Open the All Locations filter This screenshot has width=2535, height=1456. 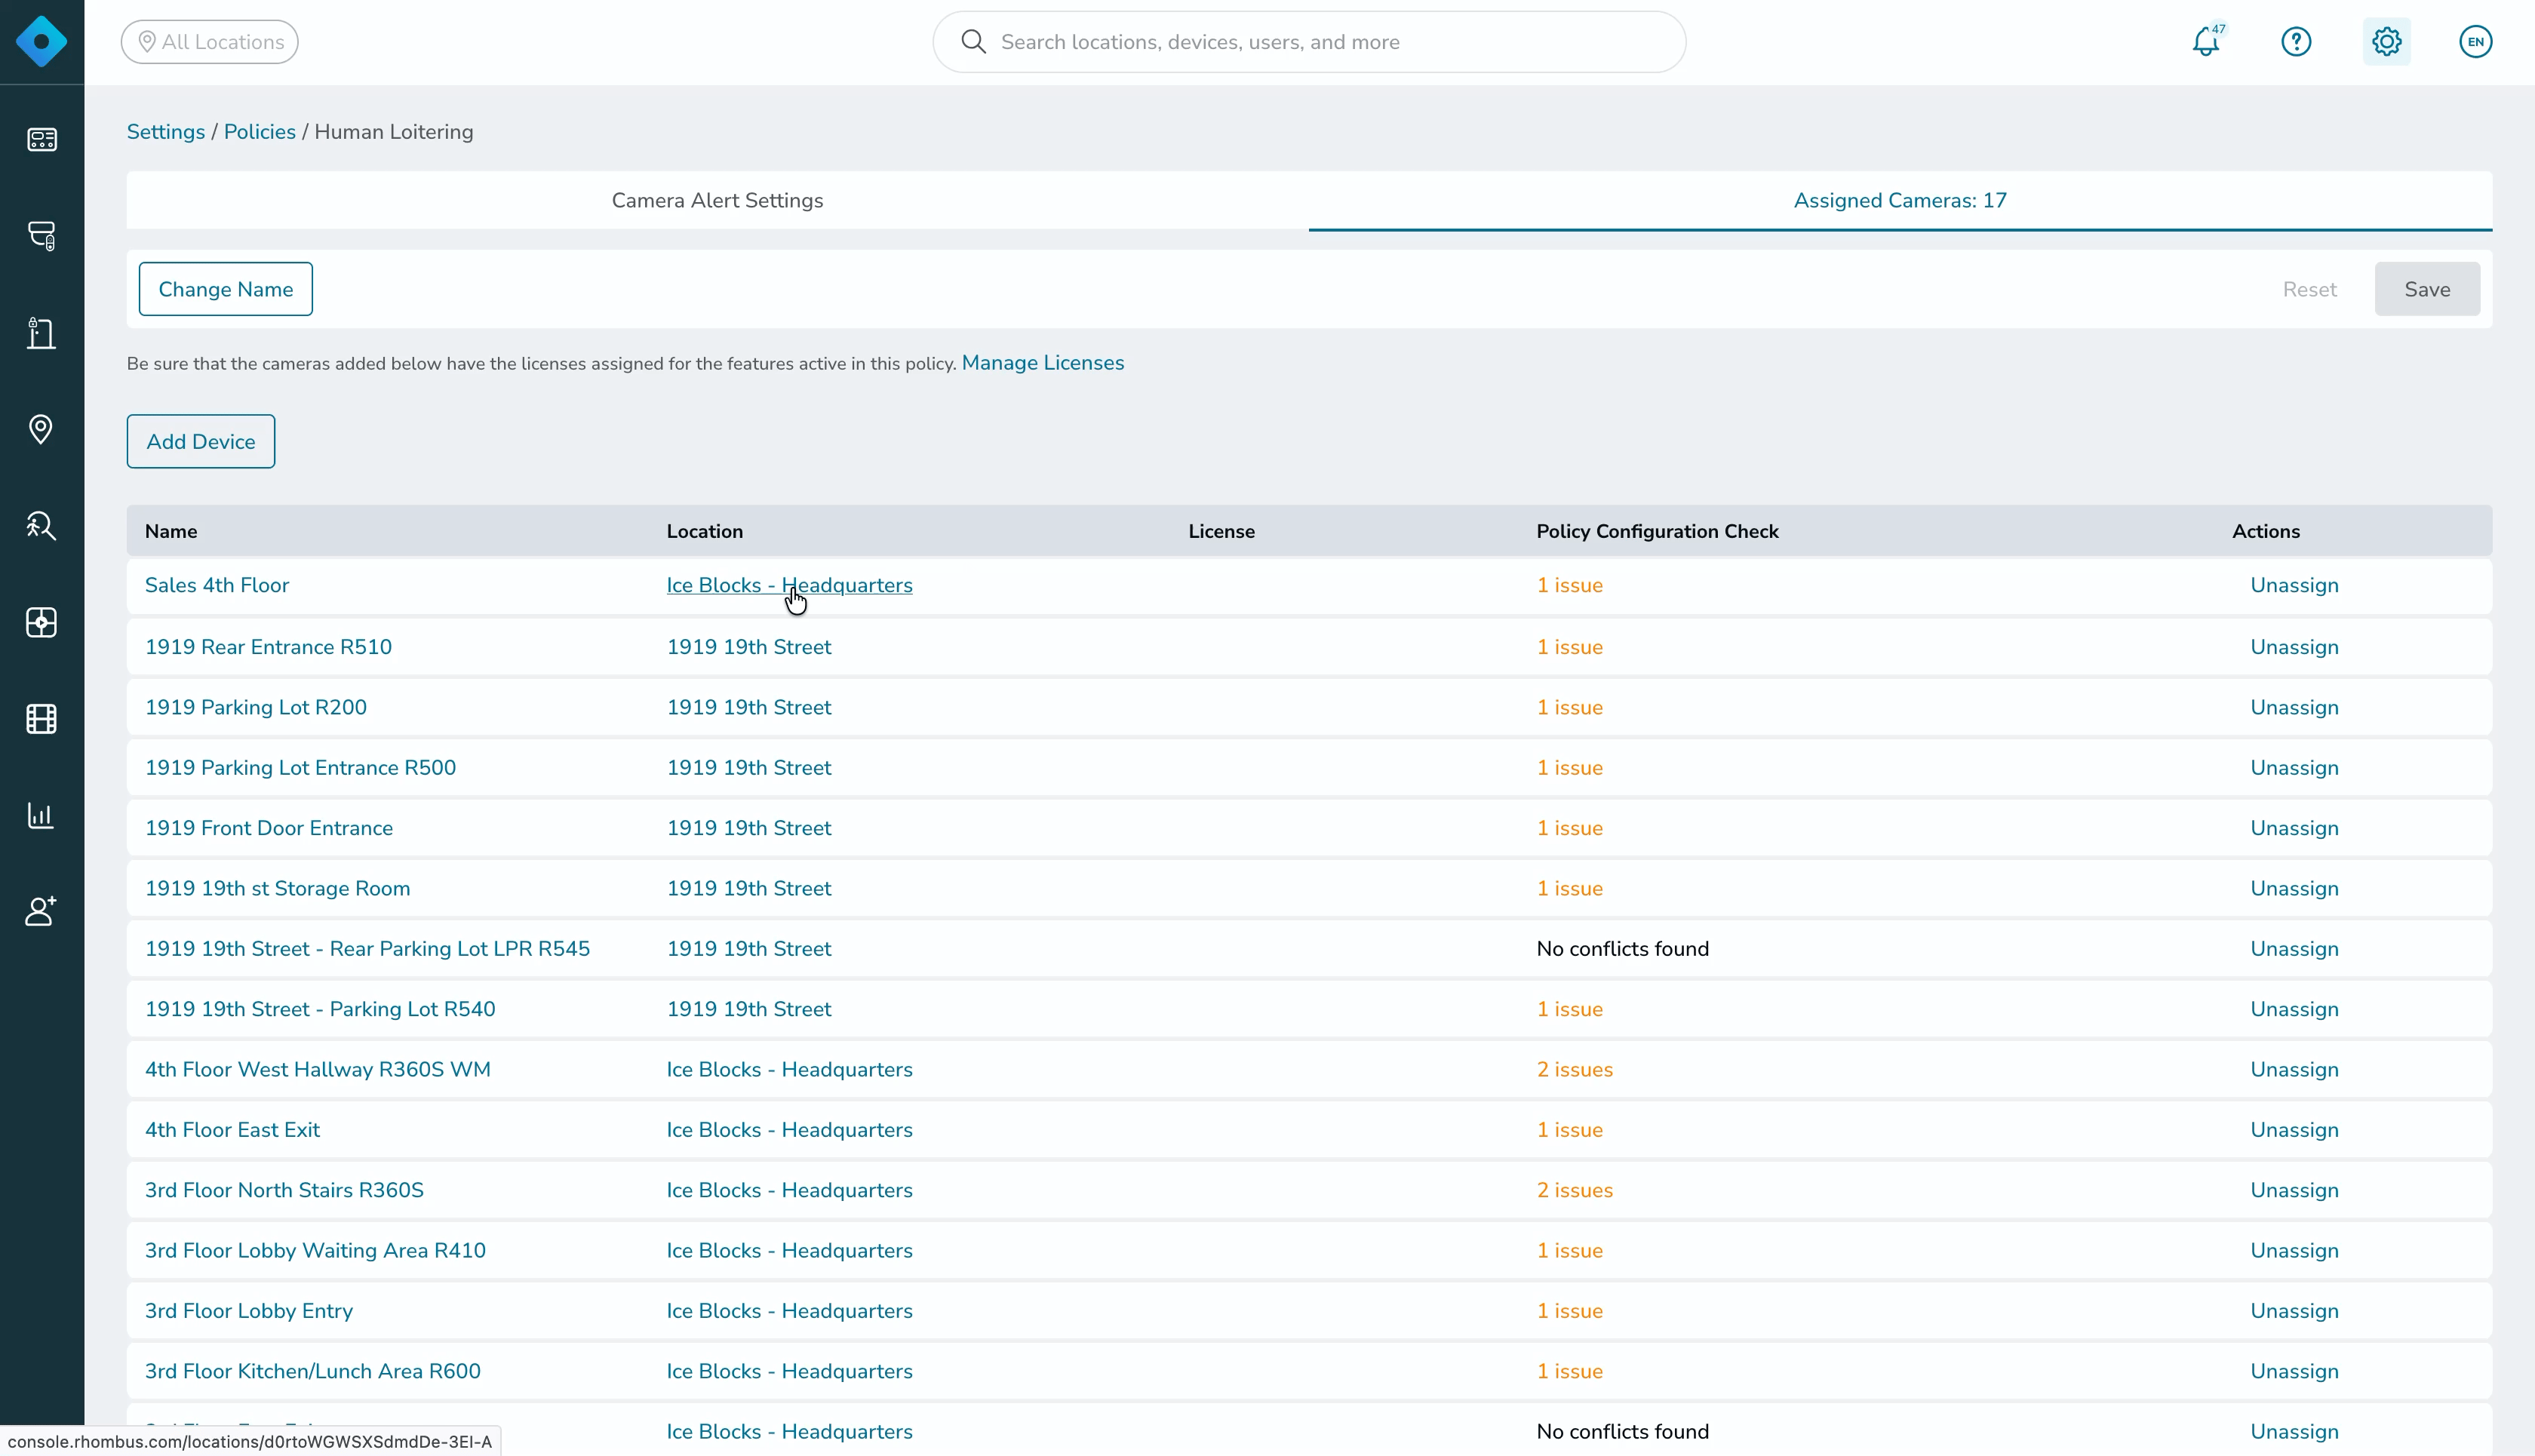coord(210,41)
